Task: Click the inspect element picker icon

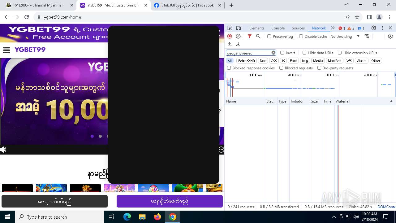Action: tap(230, 28)
